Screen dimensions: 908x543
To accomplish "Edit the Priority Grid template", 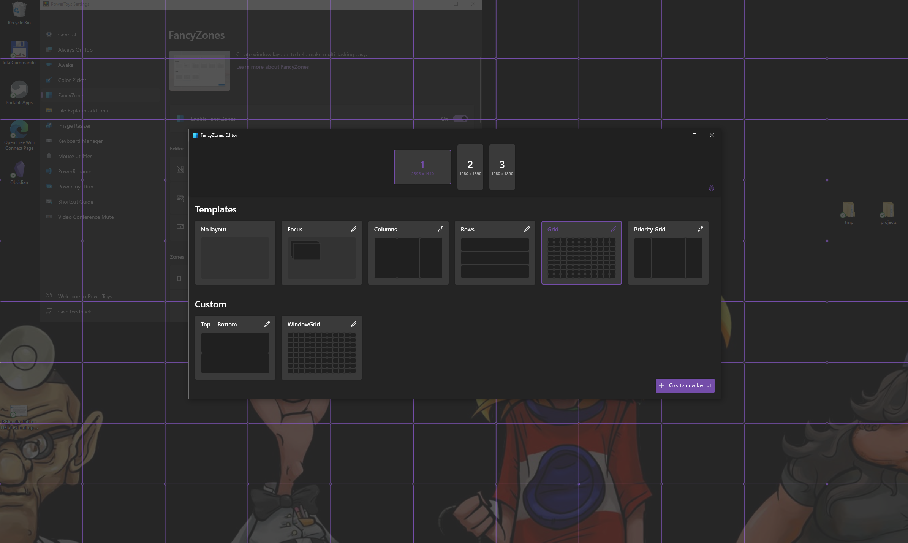I will [x=700, y=229].
